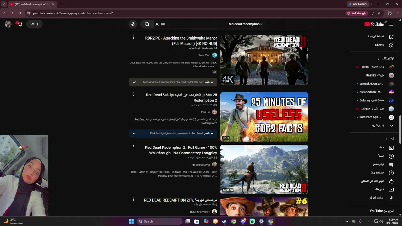Open options for 25 Minutes video
The height and width of the screenshot is (226, 402).
[133, 94]
